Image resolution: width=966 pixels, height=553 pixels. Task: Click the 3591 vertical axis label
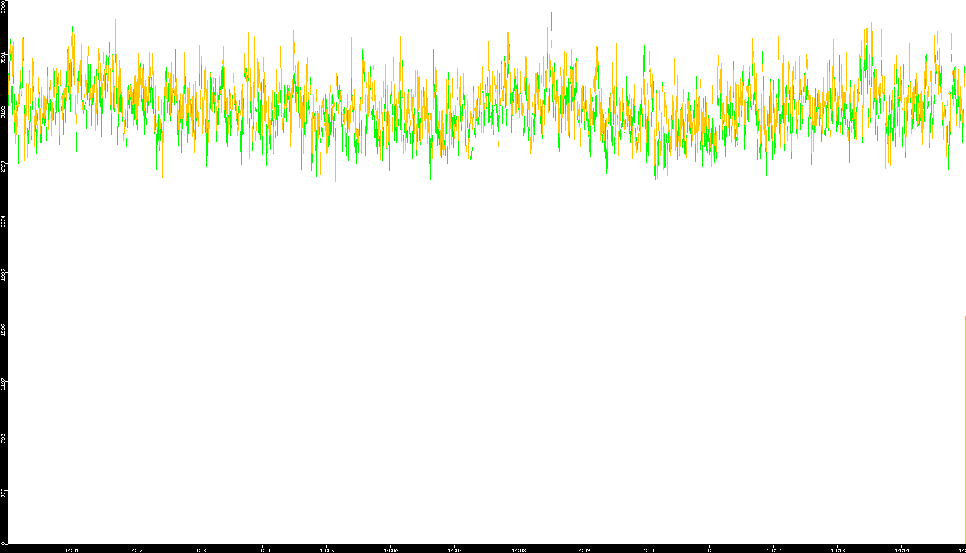pos(3,57)
